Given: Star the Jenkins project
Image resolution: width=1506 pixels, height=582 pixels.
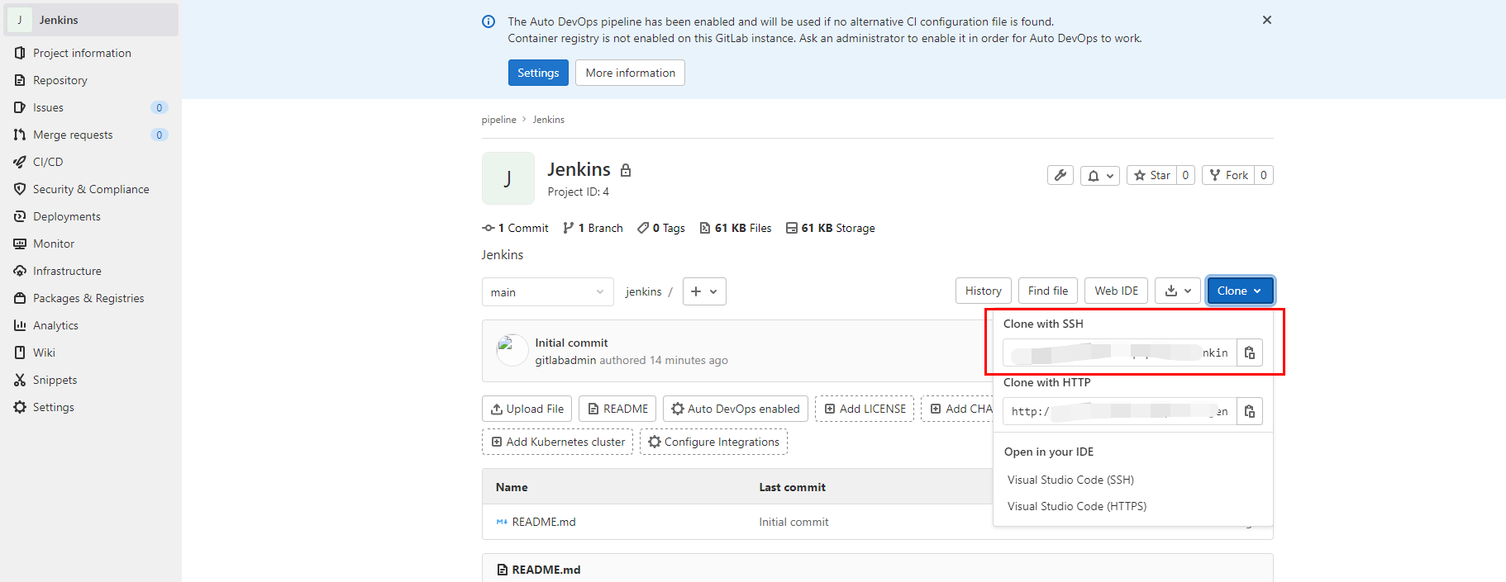Looking at the screenshot, I should click(1151, 175).
